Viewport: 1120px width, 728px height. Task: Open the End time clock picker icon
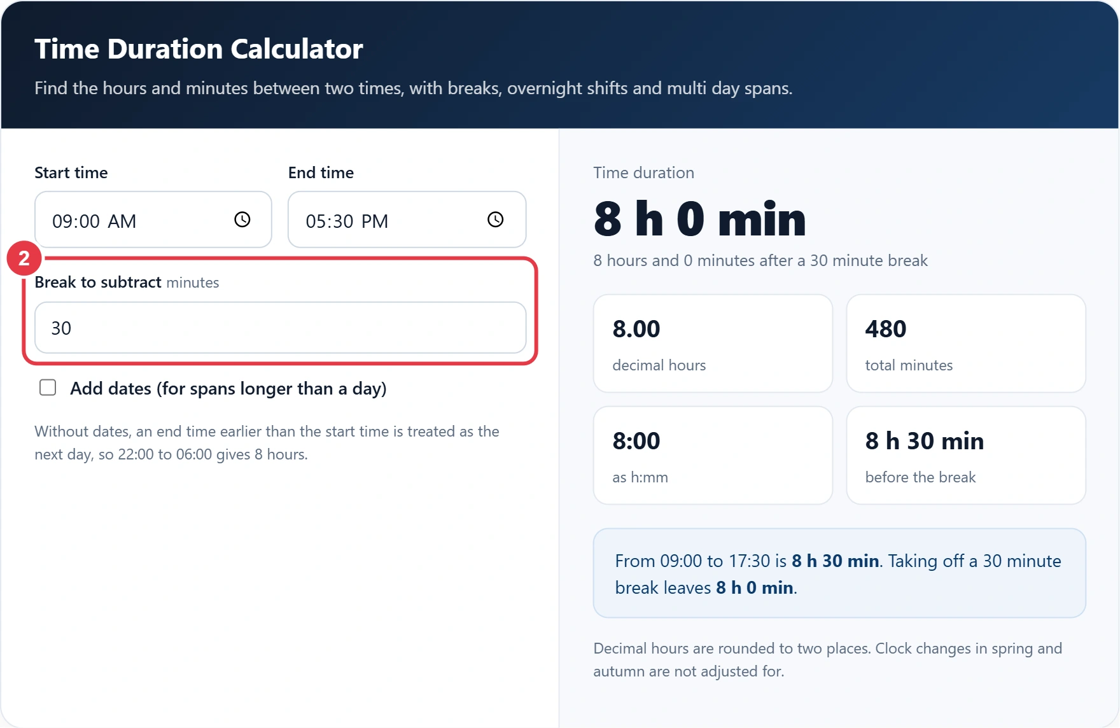(496, 220)
